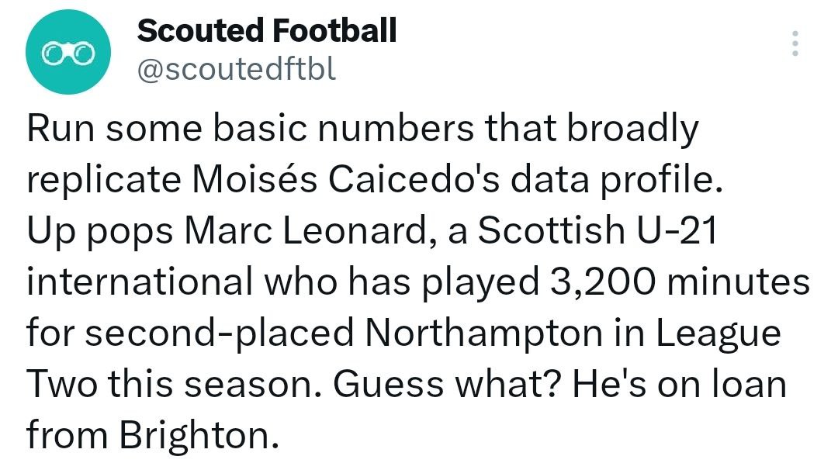Click the Scouted Football binoculars avatar

click(x=69, y=52)
